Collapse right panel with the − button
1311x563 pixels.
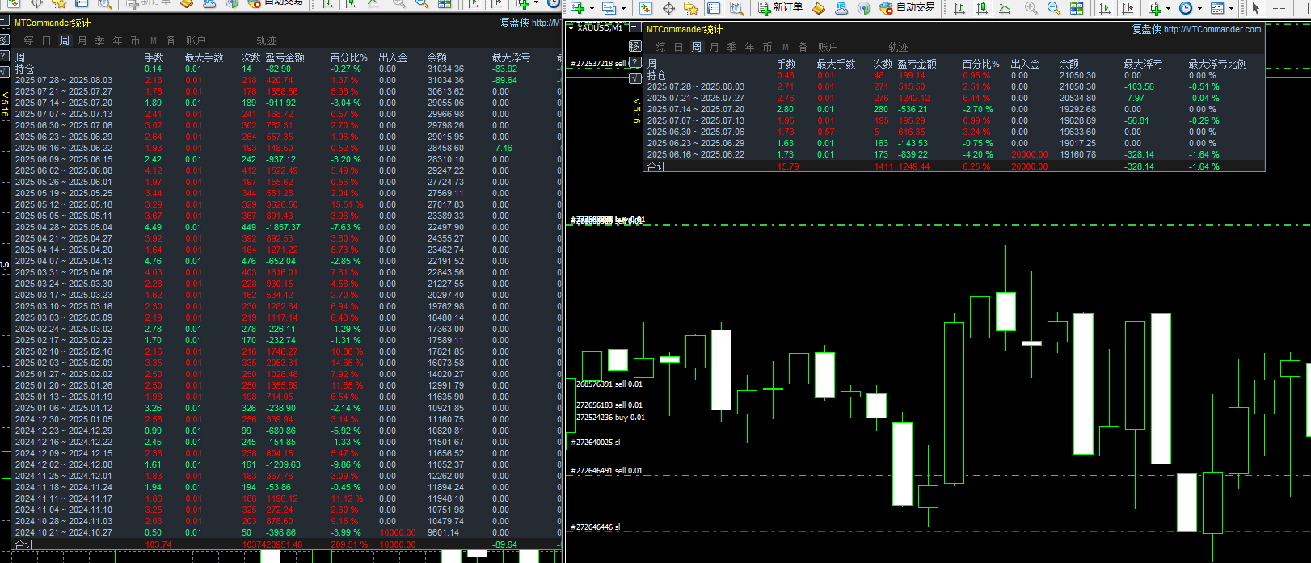tap(634, 27)
